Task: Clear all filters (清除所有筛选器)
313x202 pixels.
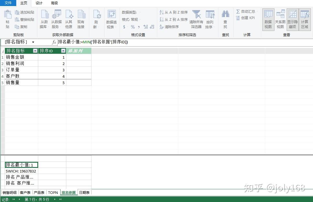Action: 196,19
